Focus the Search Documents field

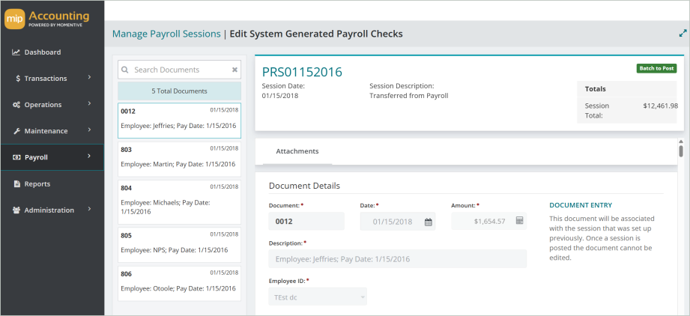(178, 70)
